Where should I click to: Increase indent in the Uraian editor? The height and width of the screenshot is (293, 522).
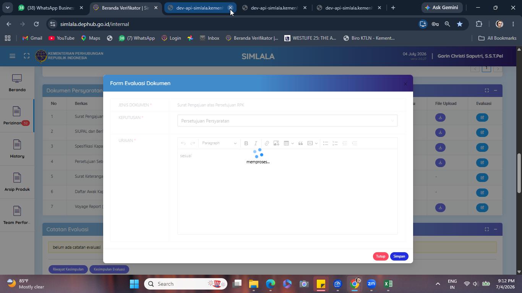[355, 143]
